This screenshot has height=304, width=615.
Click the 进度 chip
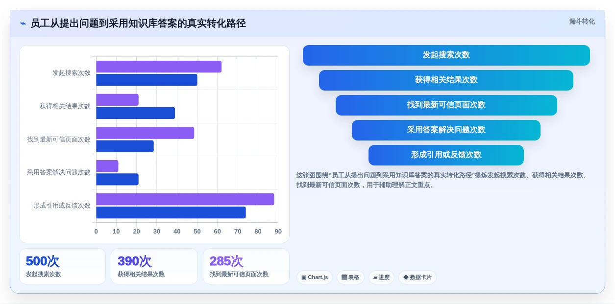tap(381, 277)
